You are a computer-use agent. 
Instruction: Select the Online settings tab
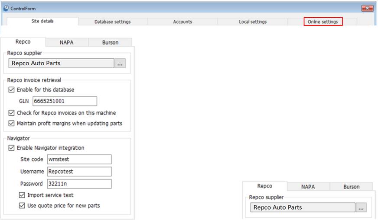click(323, 22)
